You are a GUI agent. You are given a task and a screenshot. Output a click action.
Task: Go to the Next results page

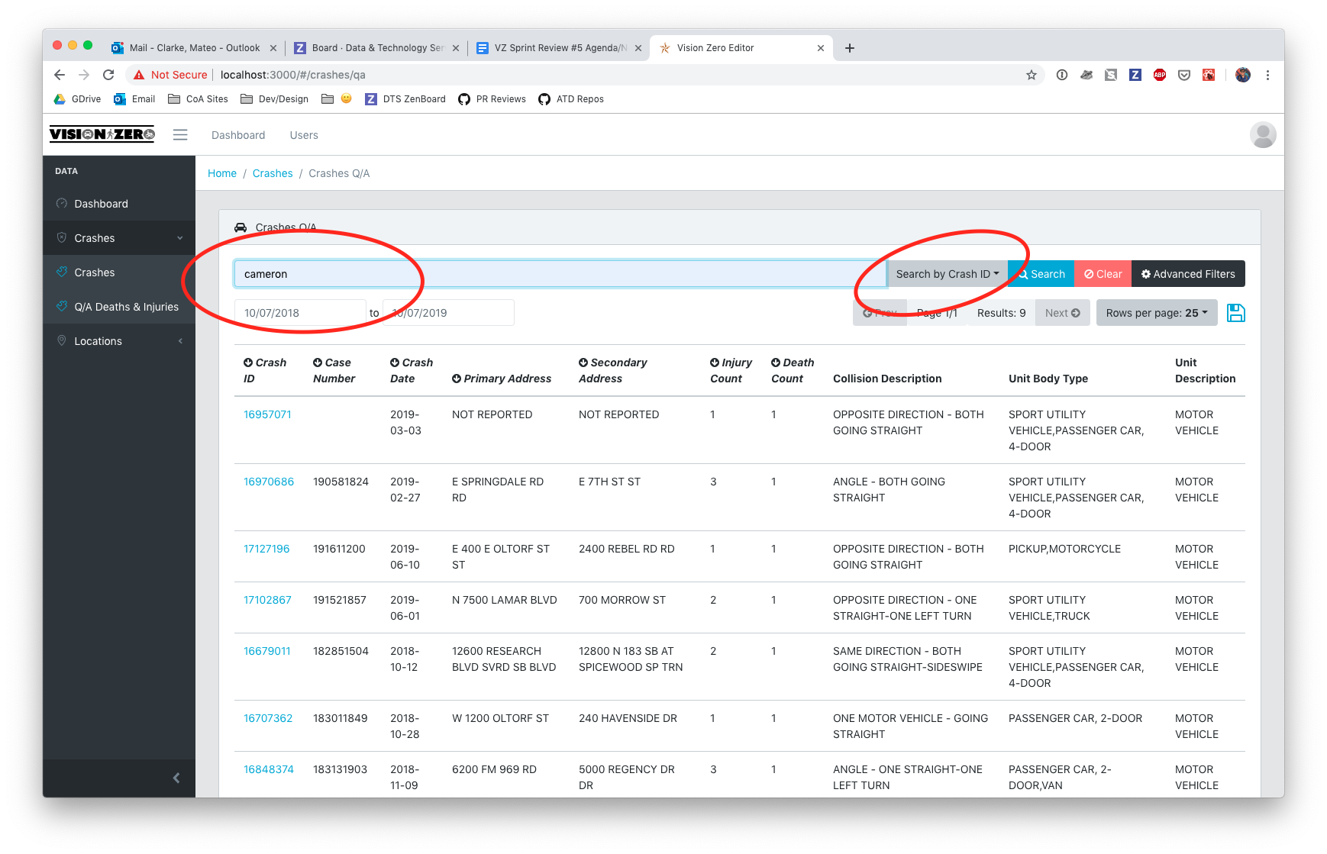click(x=1062, y=313)
